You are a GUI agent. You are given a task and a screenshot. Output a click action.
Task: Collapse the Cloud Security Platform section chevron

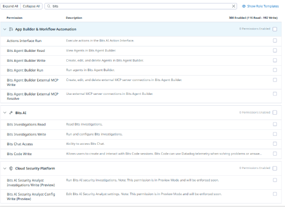pos(5,168)
